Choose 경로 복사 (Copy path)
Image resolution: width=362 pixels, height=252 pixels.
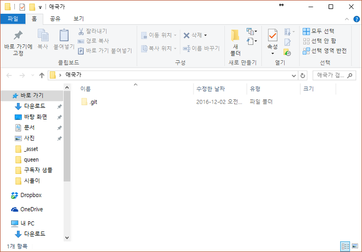click(93, 41)
